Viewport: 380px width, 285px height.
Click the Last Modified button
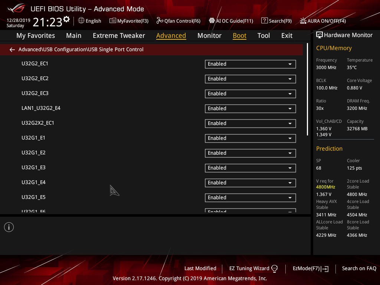coord(200,268)
